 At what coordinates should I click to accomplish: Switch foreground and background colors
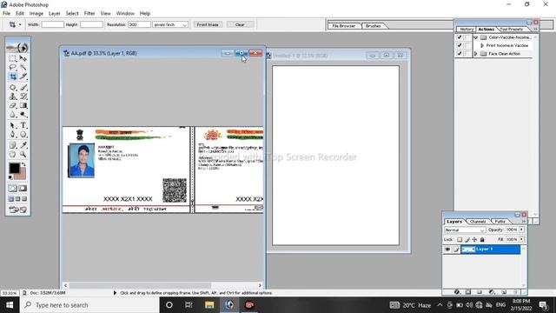point(23,164)
